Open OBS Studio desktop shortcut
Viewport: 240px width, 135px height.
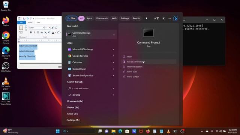click(x=6, y=67)
